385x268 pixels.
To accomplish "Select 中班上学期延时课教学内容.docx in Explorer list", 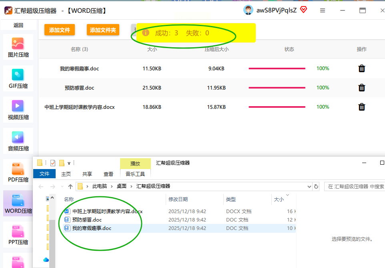I will 107,212.
